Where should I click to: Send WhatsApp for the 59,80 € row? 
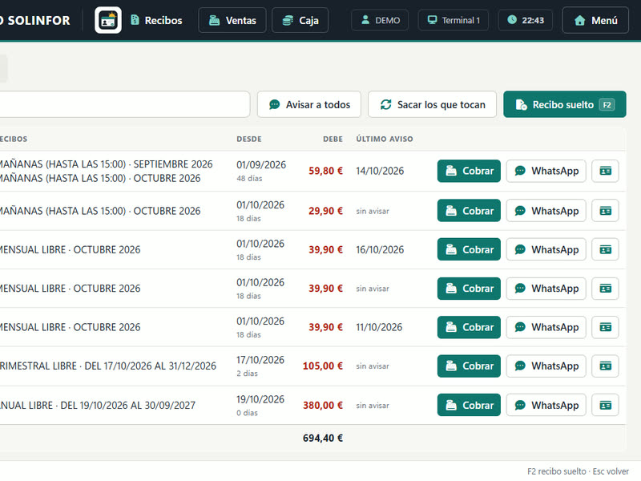click(x=546, y=171)
